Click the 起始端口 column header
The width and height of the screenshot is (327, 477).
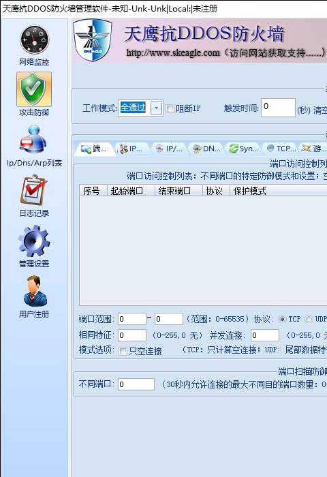(x=131, y=191)
